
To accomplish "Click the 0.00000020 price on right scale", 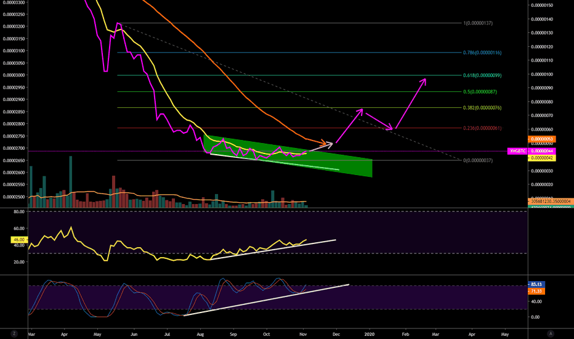I will point(542,185).
